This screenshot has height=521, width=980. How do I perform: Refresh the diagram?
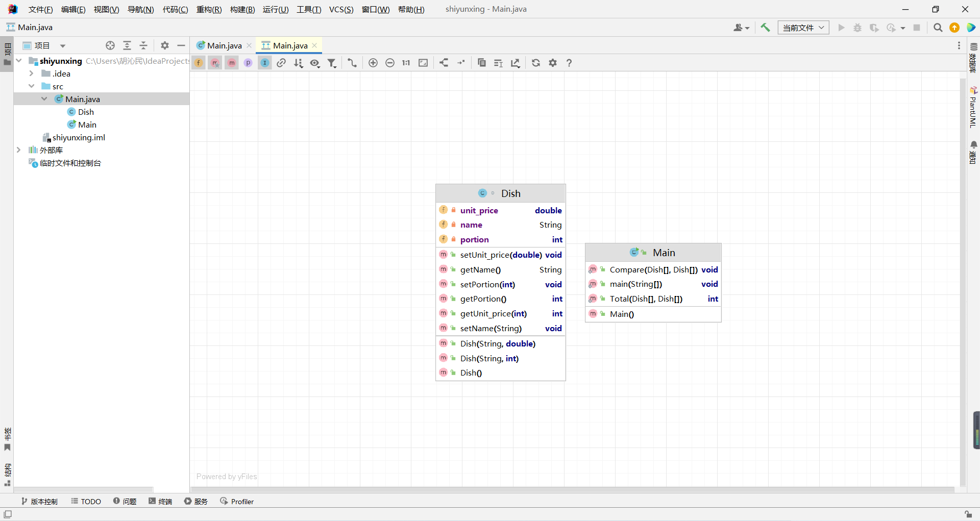[x=536, y=63]
